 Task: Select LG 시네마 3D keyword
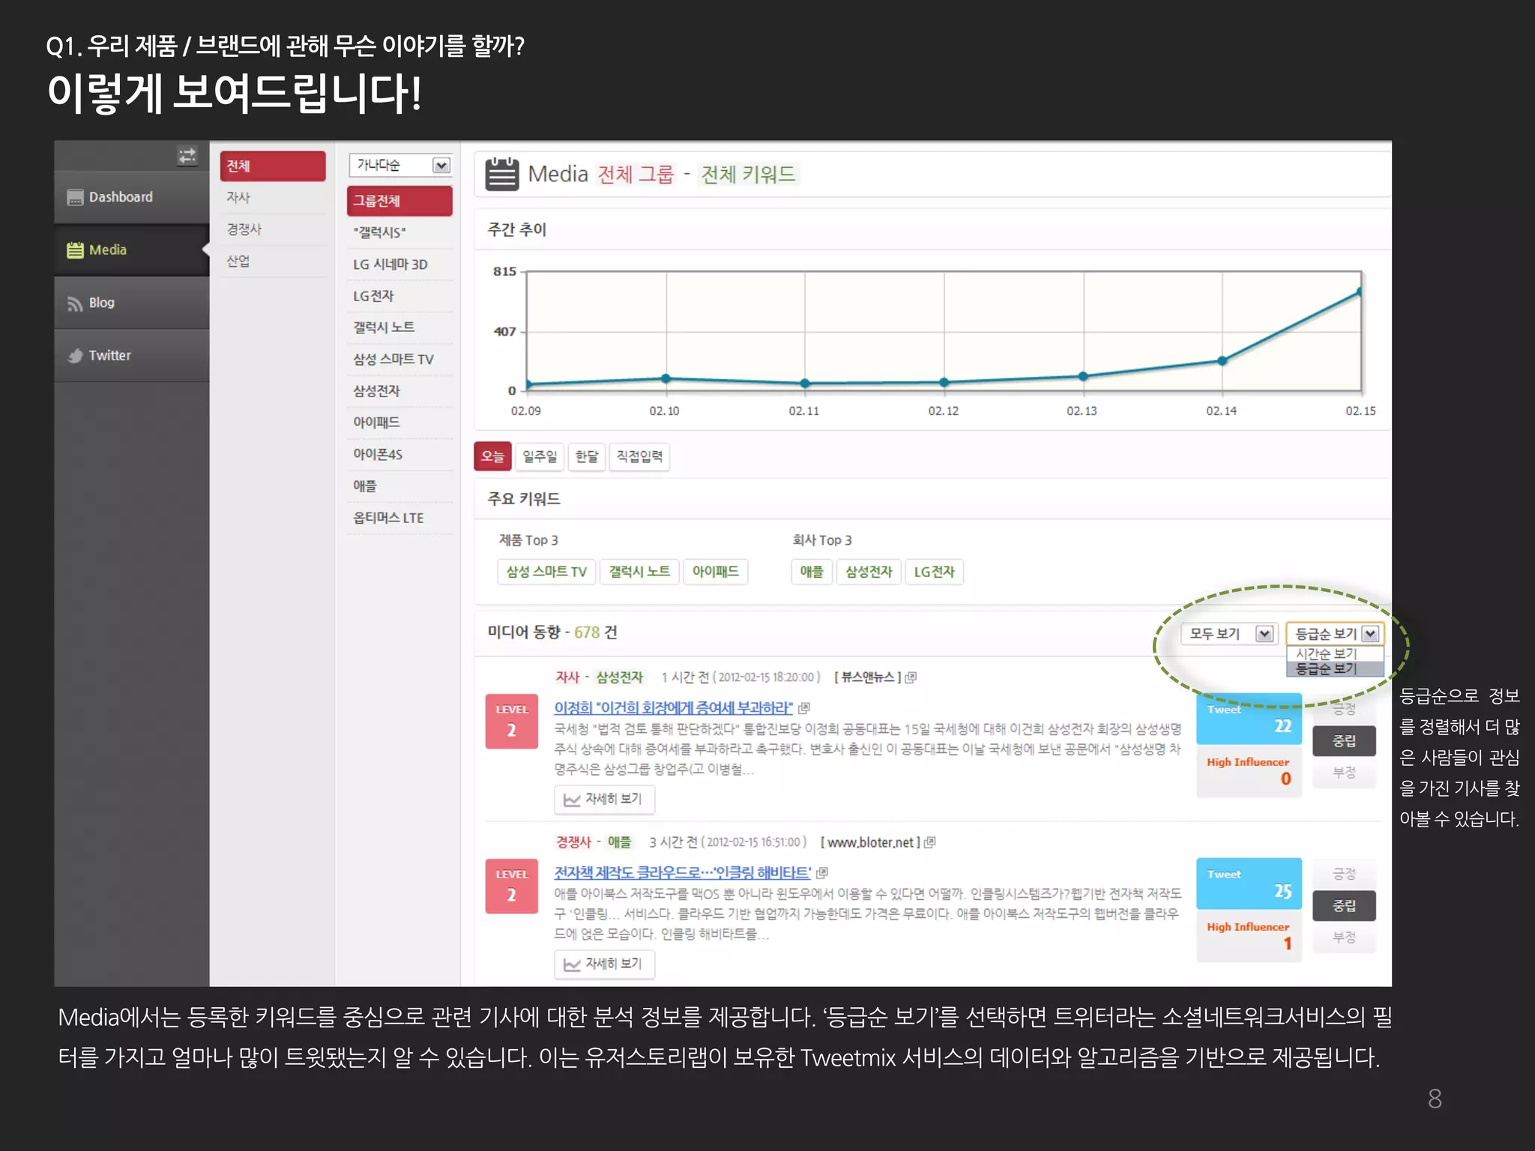[x=400, y=265]
